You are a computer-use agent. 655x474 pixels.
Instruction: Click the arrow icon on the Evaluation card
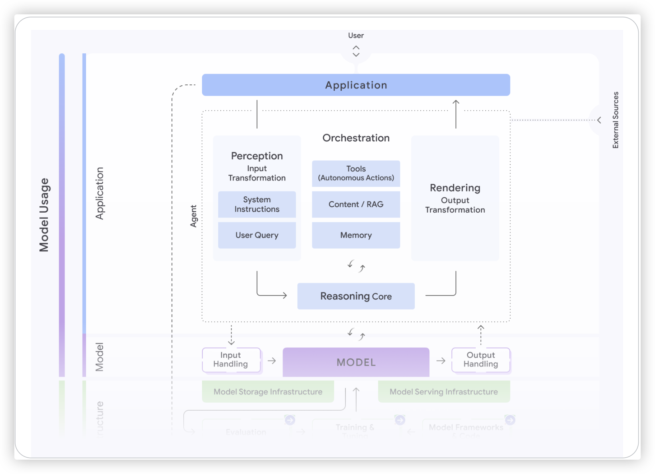tap(290, 420)
